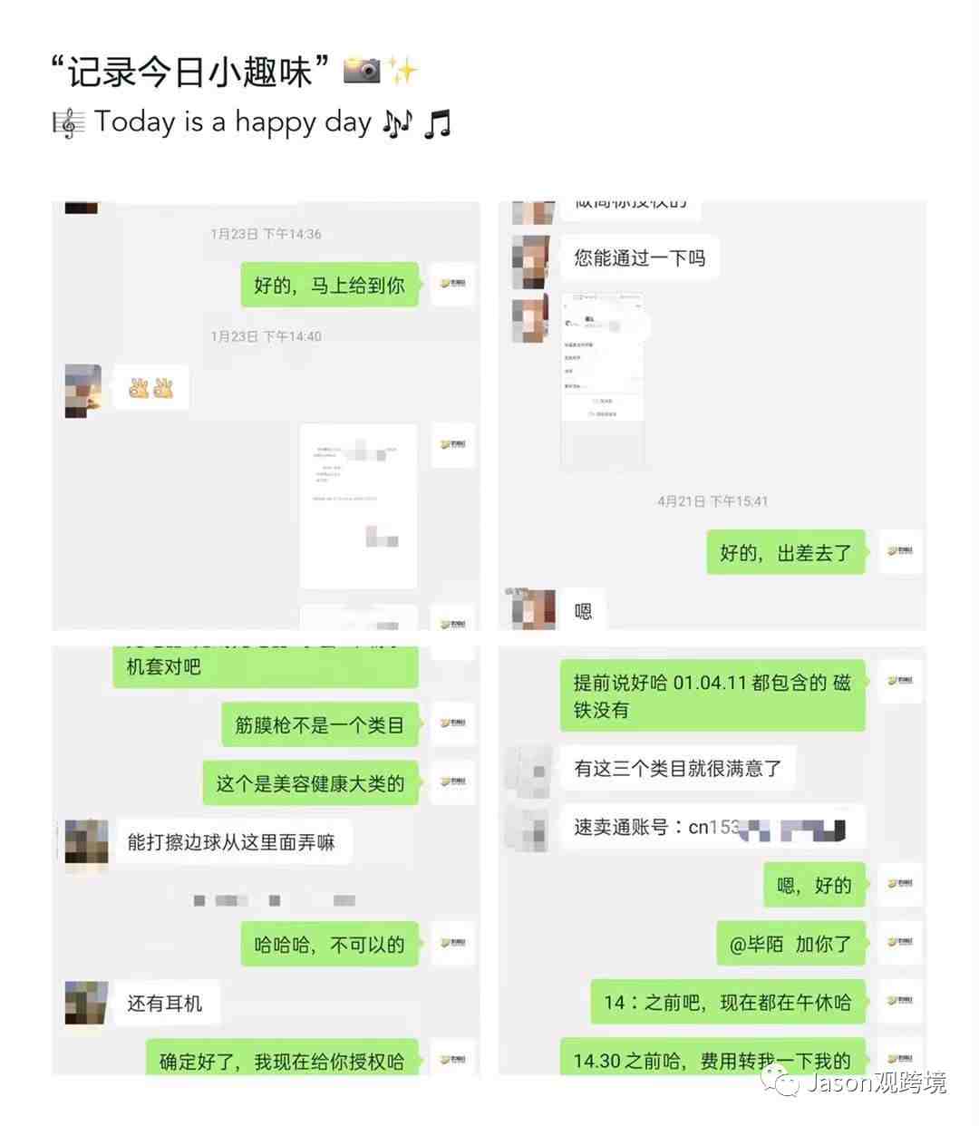The image size is (979, 1126).
Task: Tap sender logo beside 好的，出差去了
Action: 900,551
